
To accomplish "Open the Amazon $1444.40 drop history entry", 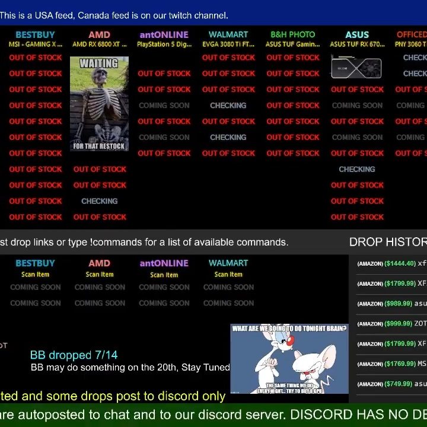I will click(x=391, y=263).
